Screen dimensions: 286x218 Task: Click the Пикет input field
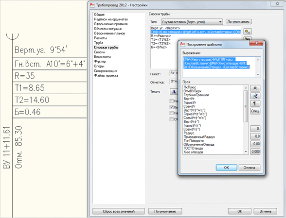[174, 73]
